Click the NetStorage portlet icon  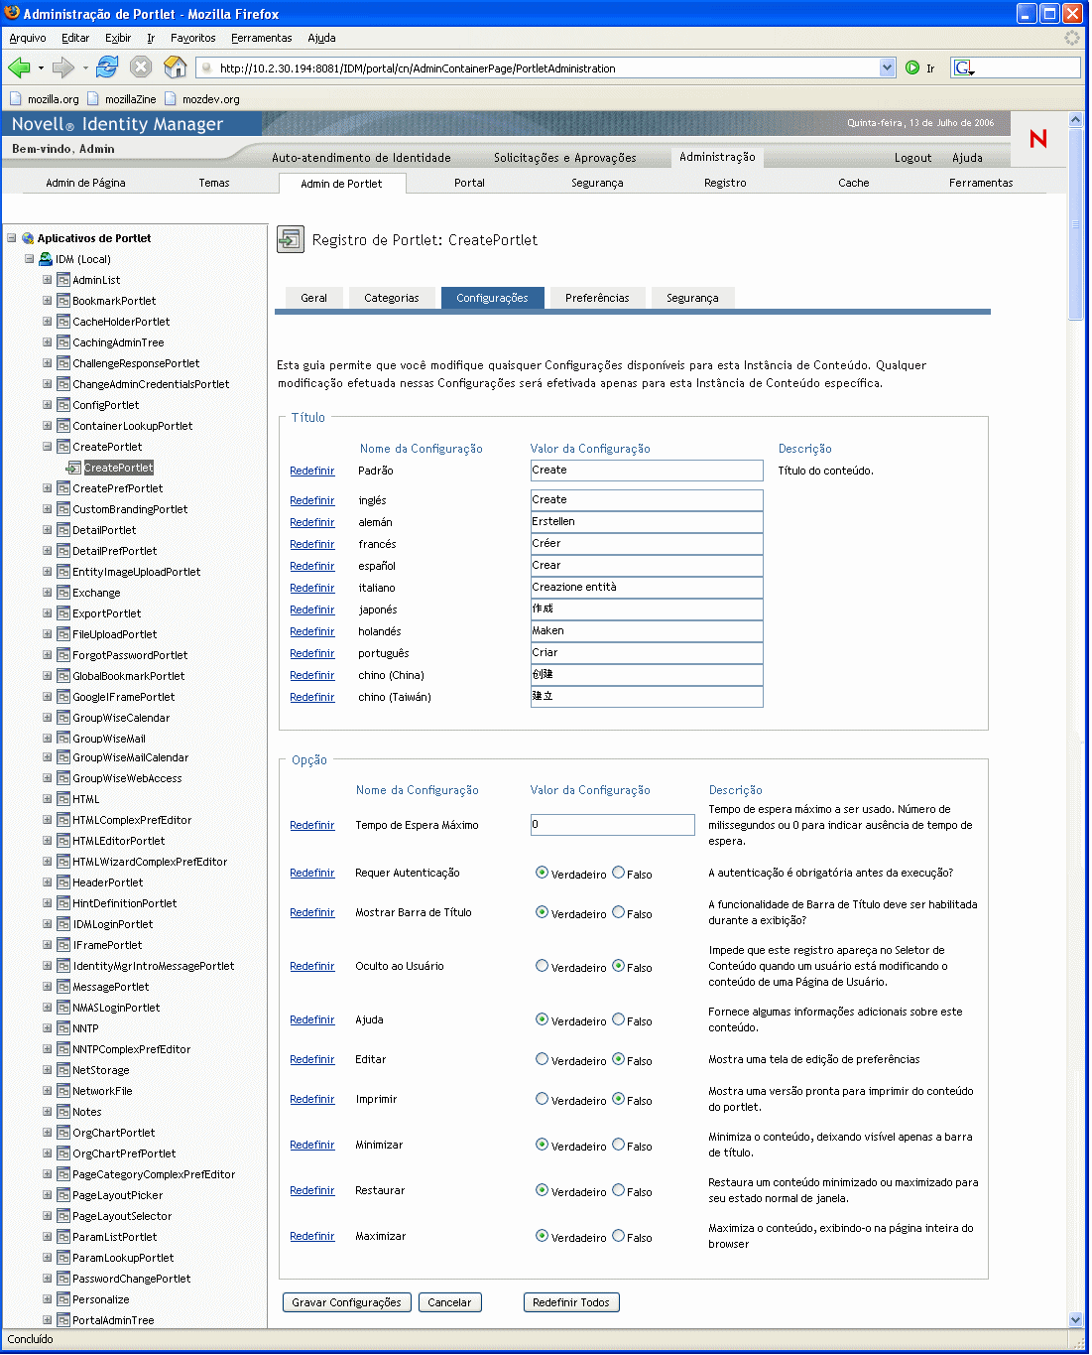[x=63, y=1070]
